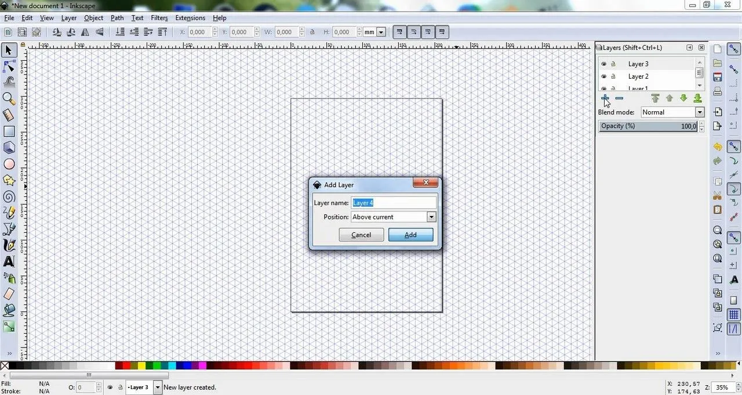Open the Layer menu
This screenshot has width=742, height=395.
[x=69, y=18]
